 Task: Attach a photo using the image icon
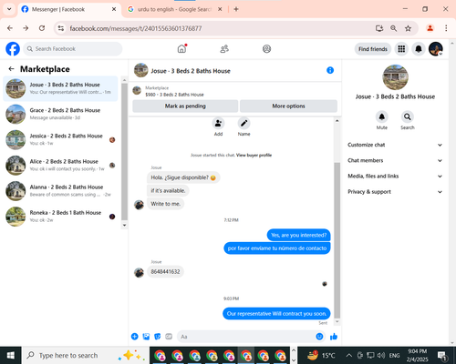tap(146, 337)
